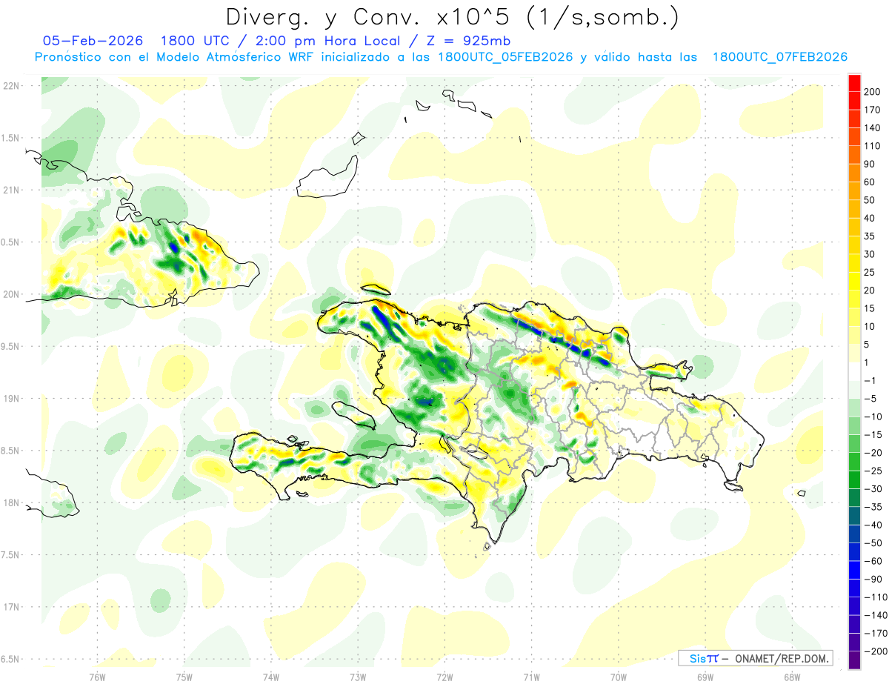This screenshot has width=889, height=687.
Task: Click the '21N' latitude label
Action: (11, 190)
